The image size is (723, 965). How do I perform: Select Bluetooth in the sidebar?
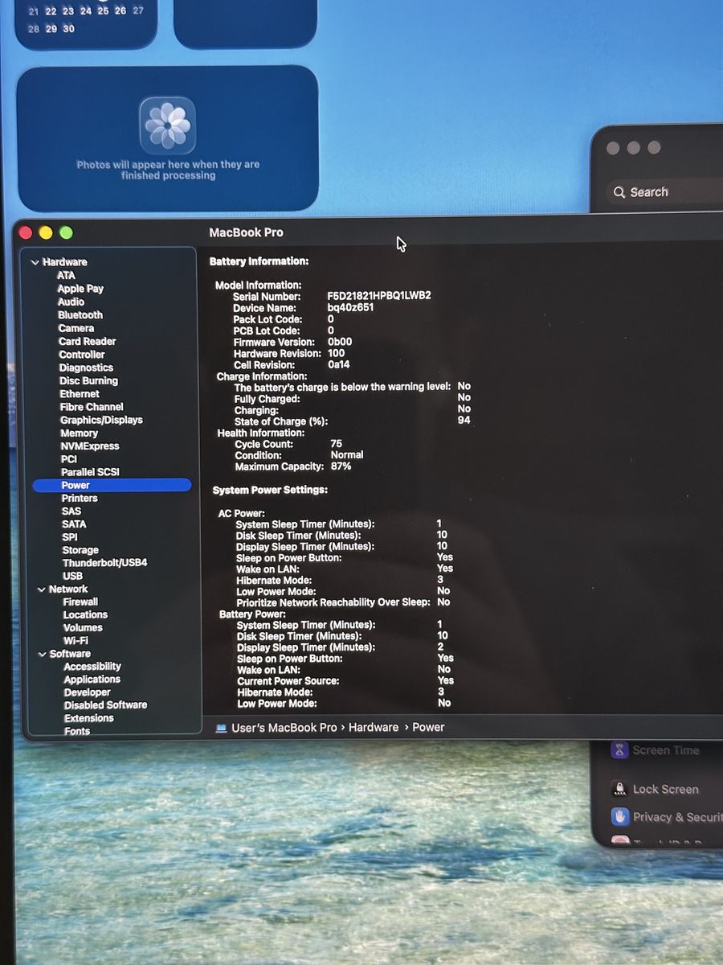click(80, 315)
